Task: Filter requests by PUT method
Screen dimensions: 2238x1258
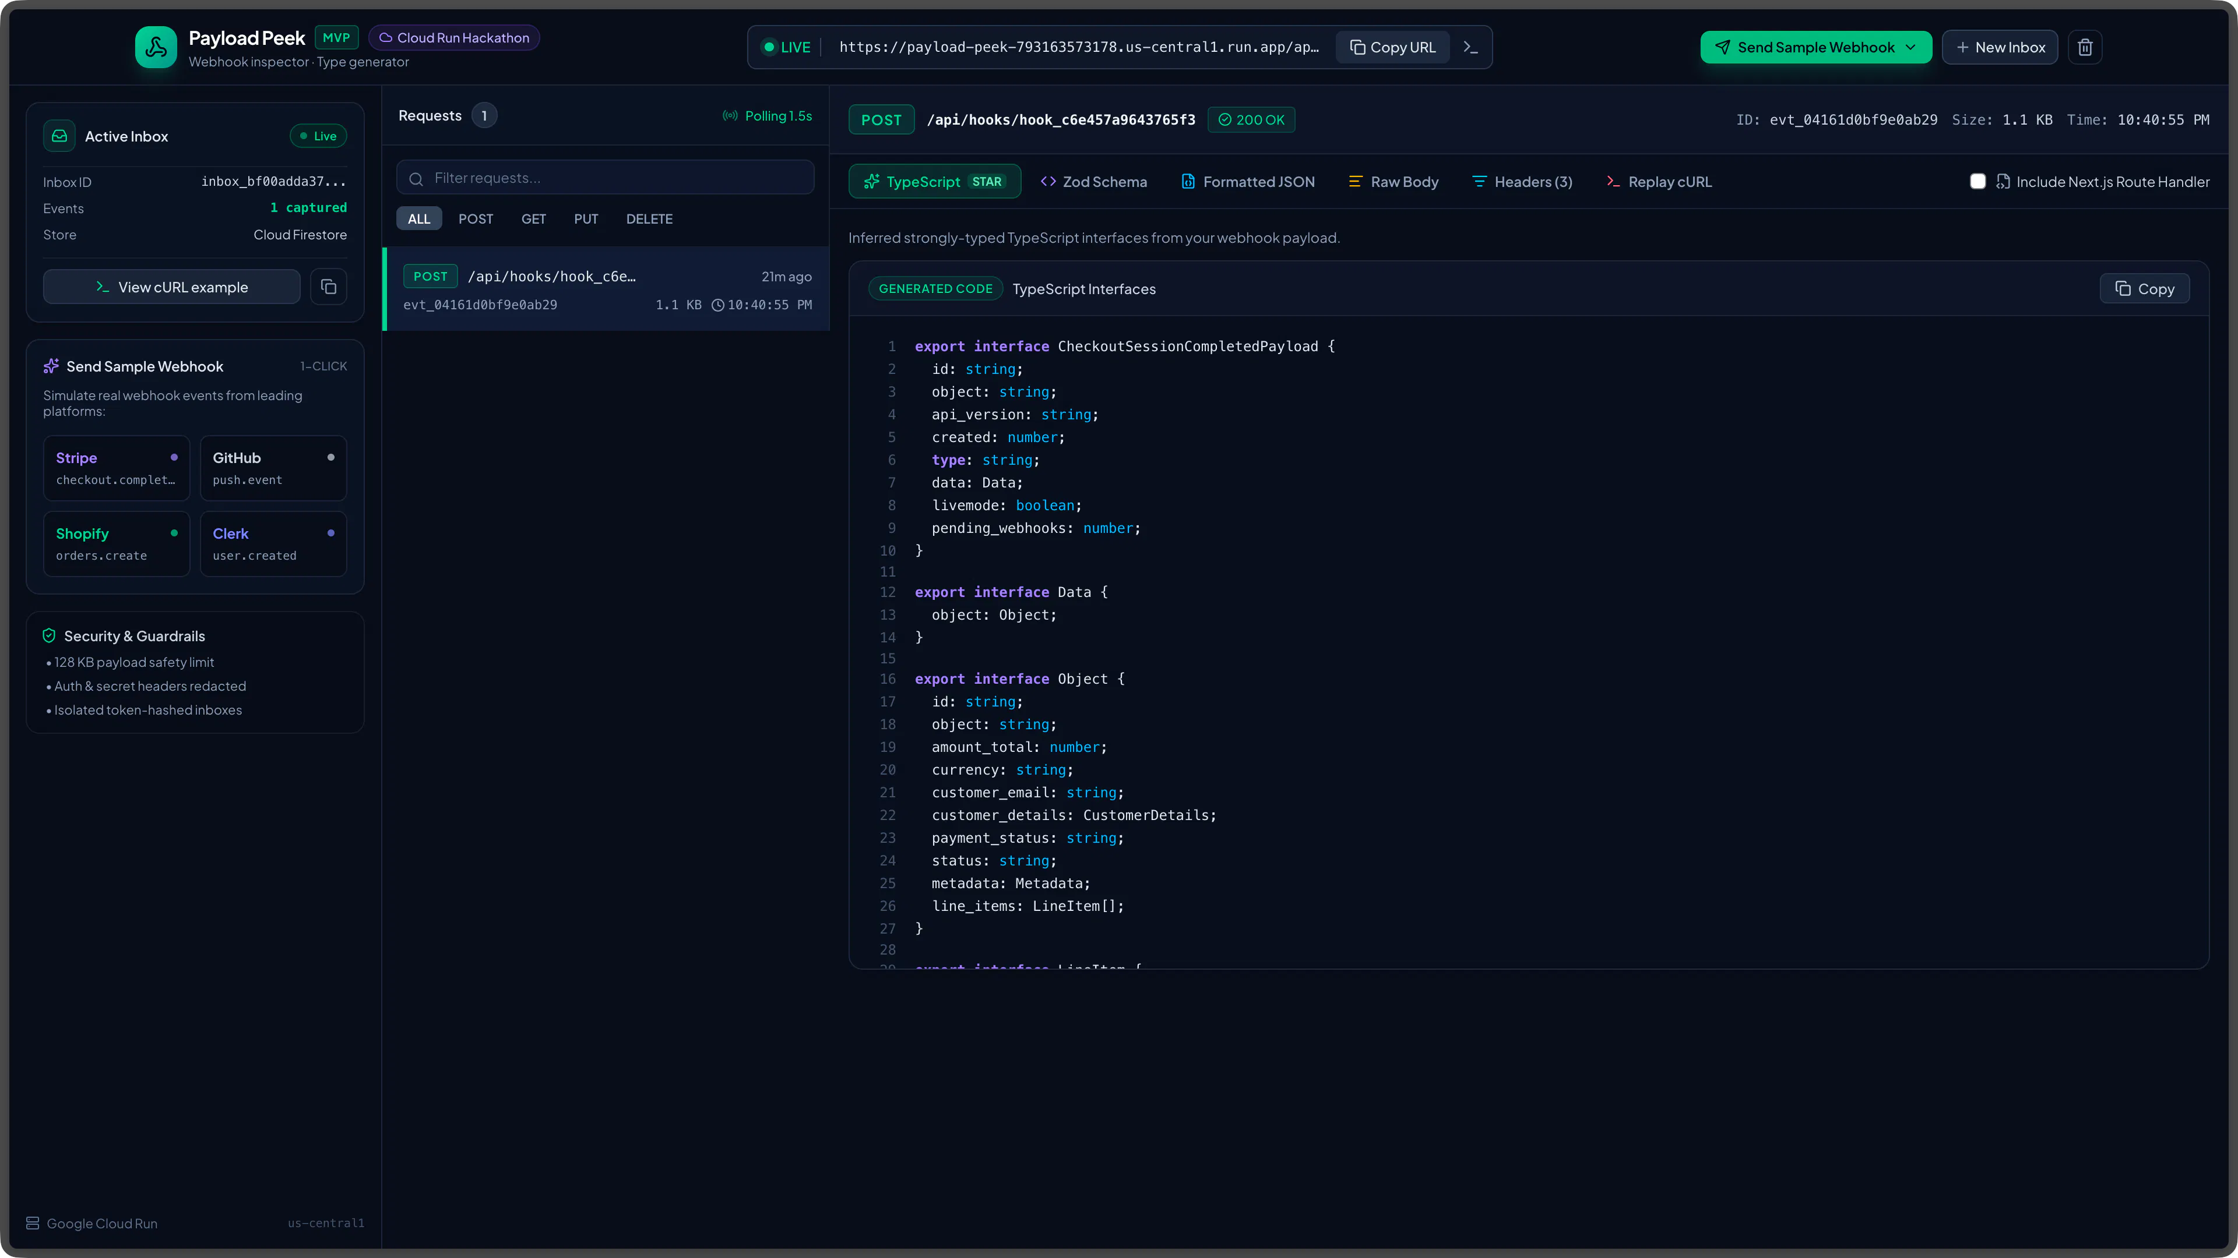Action: tap(586, 219)
